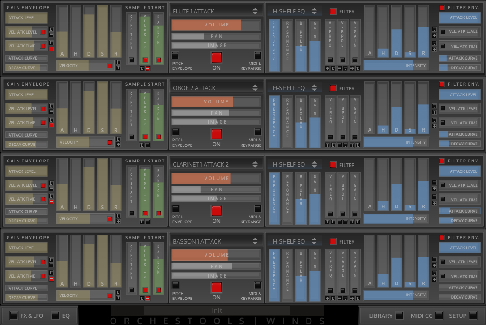Click the Init preset name display
The image size is (486, 325).
click(x=217, y=310)
